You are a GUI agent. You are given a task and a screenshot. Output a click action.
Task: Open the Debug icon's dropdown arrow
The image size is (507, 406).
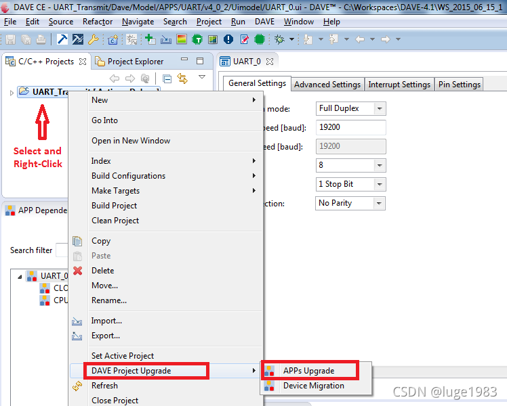click(291, 39)
